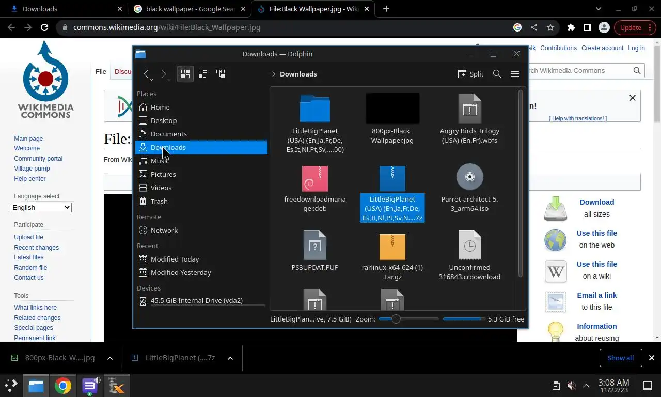Image resolution: width=661 pixels, height=397 pixels.
Task: Click Show all downloads button
Action: pos(620,358)
